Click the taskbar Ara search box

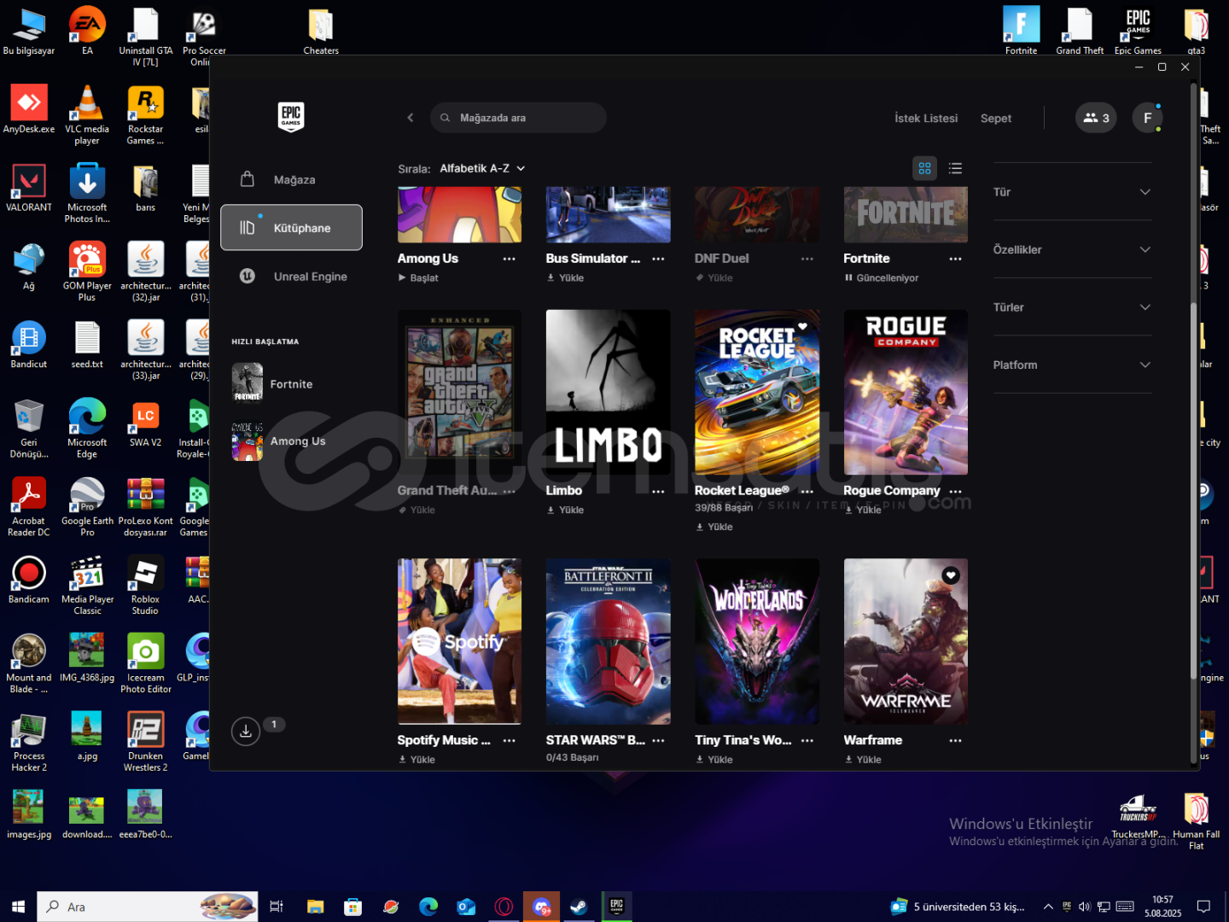pos(147,907)
